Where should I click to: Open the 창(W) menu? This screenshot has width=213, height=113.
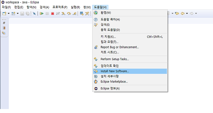[87, 7]
